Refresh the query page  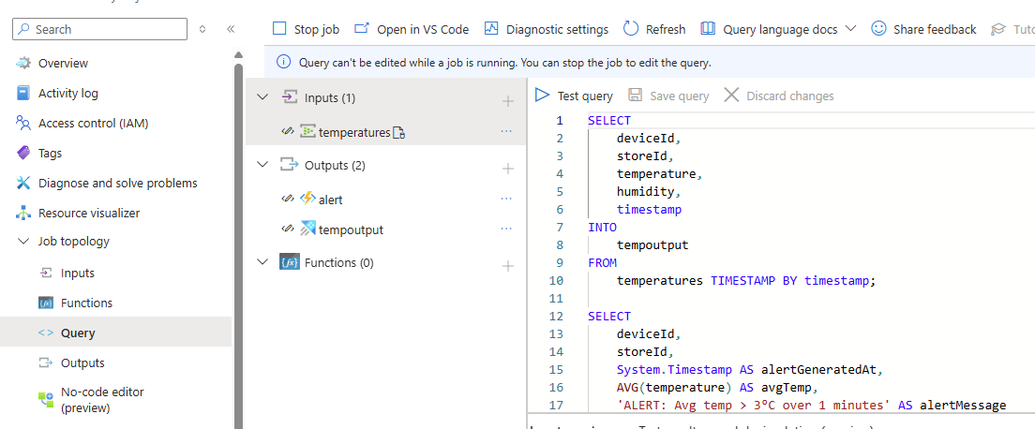(654, 29)
